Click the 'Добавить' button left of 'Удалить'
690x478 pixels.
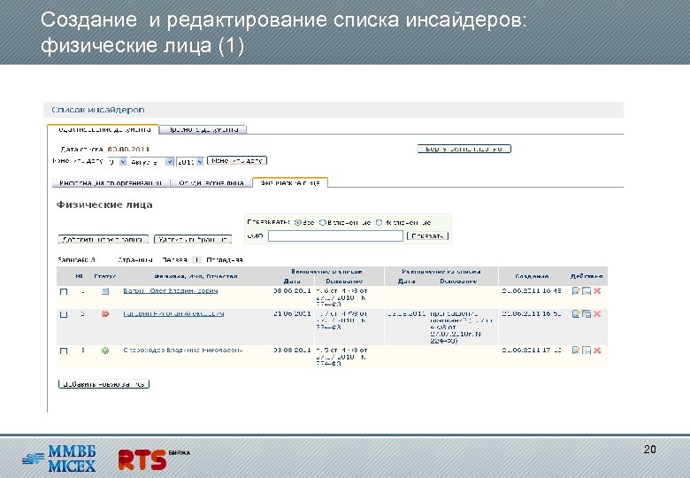point(103,239)
